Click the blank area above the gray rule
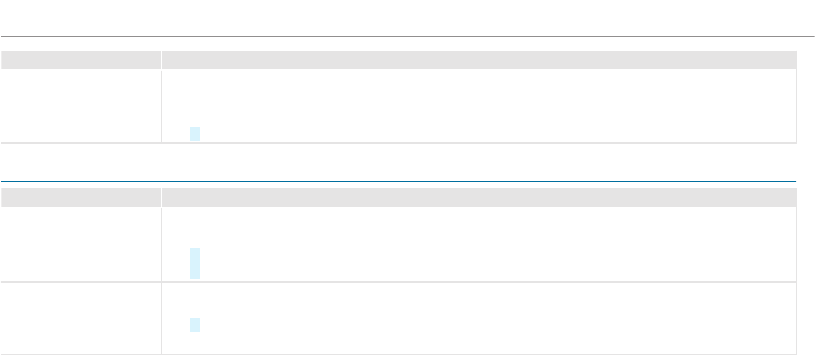The image size is (815, 356). (407, 17)
